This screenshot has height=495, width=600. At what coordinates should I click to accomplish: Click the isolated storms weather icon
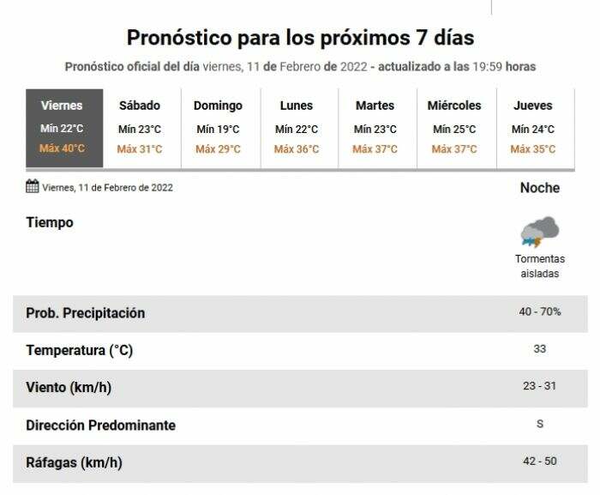tap(539, 232)
